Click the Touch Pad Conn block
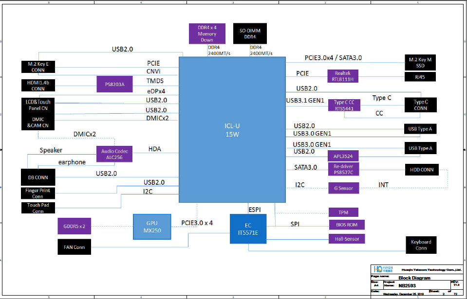This screenshot has width=467, height=299. tap(38, 208)
